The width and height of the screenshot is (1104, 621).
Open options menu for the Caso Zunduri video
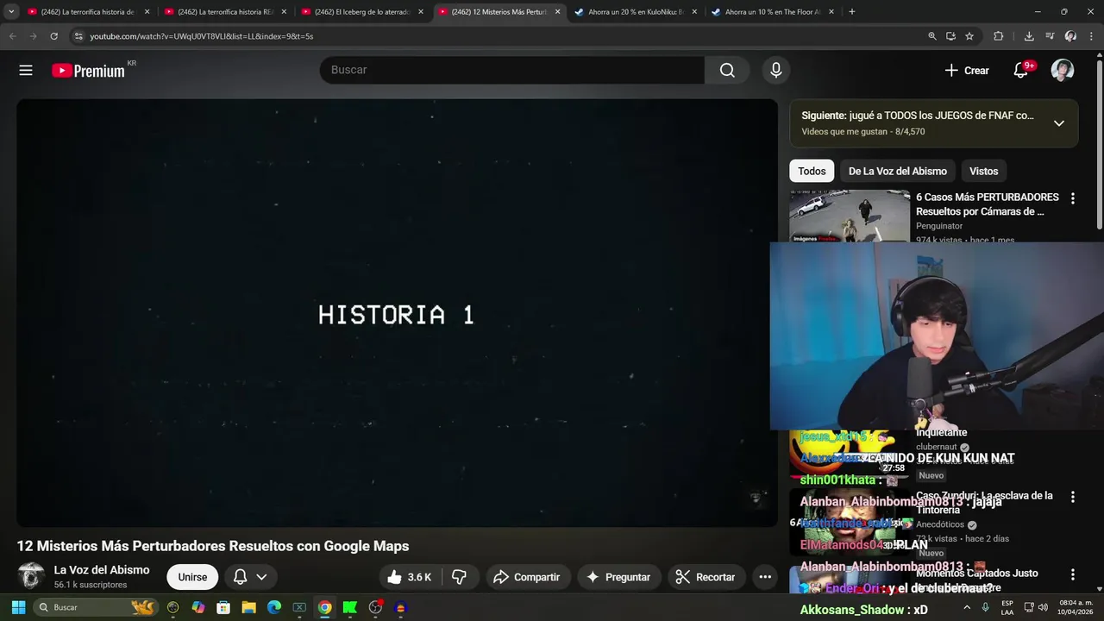(1072, 497)
